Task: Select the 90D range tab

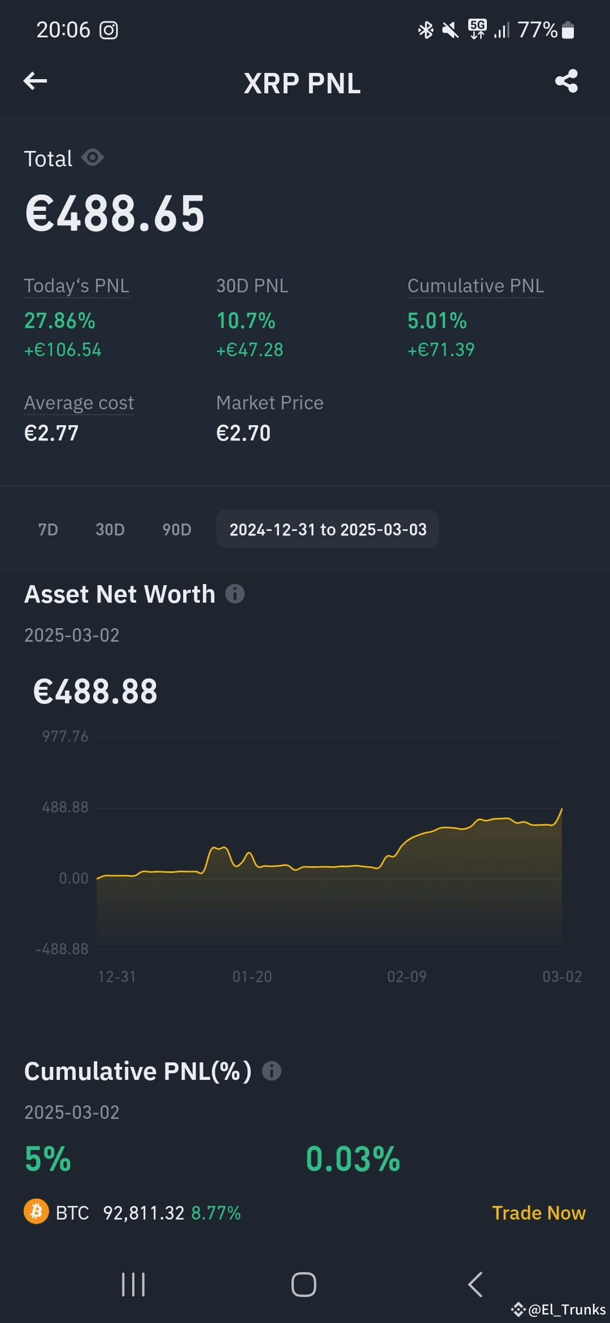Action: [x=177, y=529]
